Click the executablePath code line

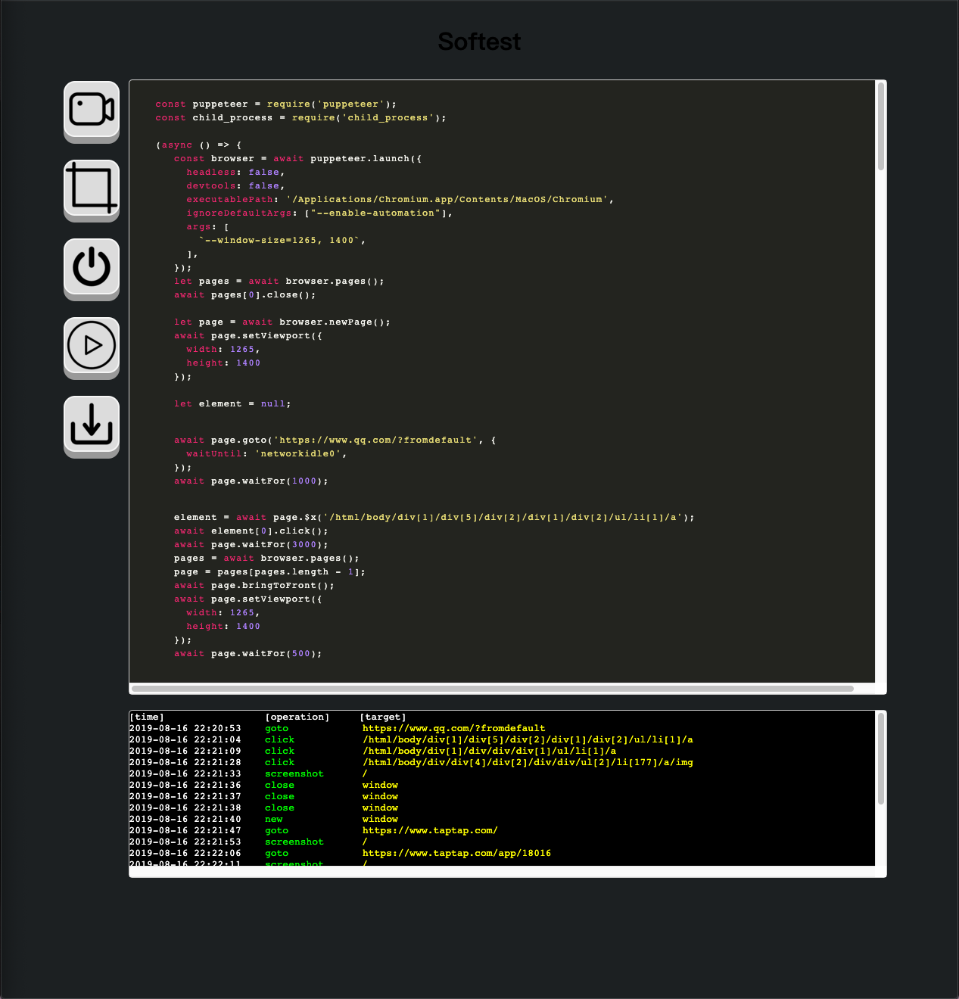pos(400,200)
